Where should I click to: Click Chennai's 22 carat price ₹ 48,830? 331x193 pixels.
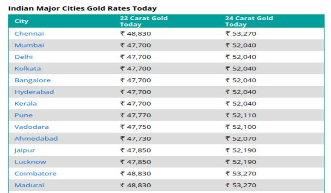tap(136, 34)
